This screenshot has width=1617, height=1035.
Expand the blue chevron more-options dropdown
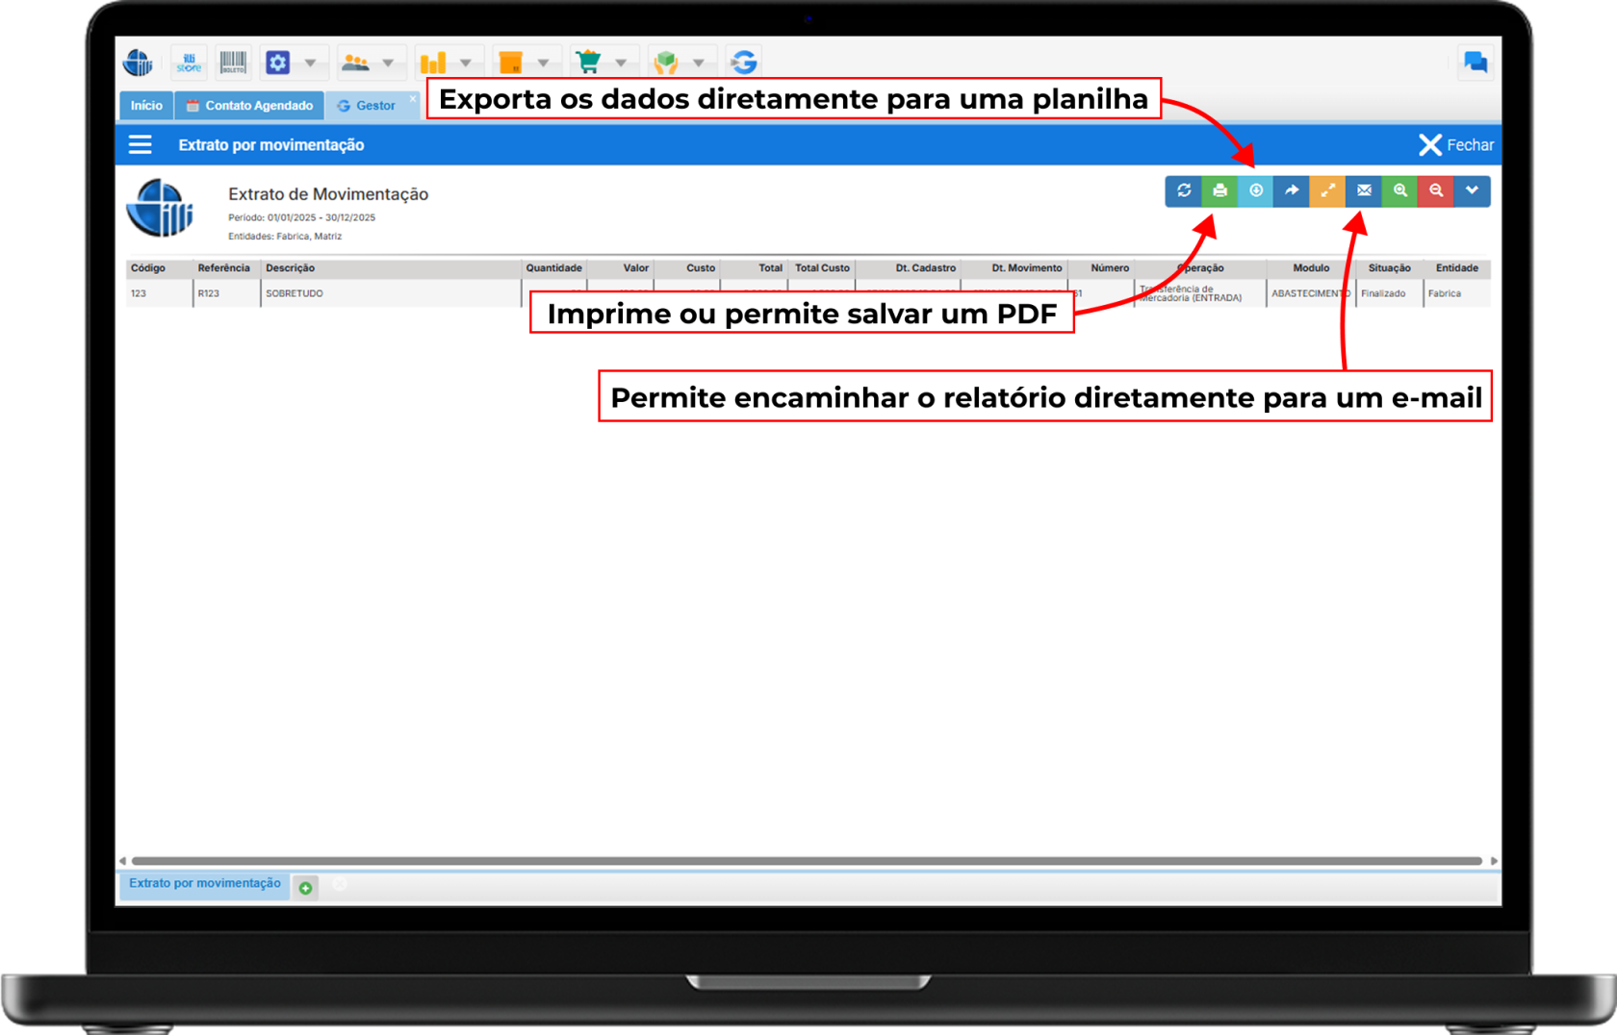click(x=1472, y=190)
